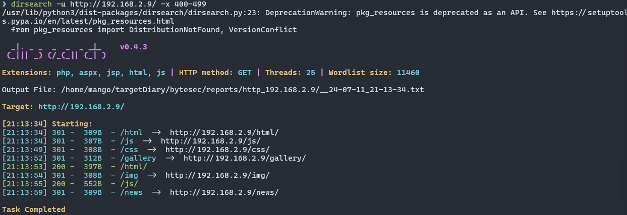Image resolution: width=627 pixels, height=215 pixels.
Task: Click the setuptools pkg_resources documentation link
Action: (x=313, y=17)
